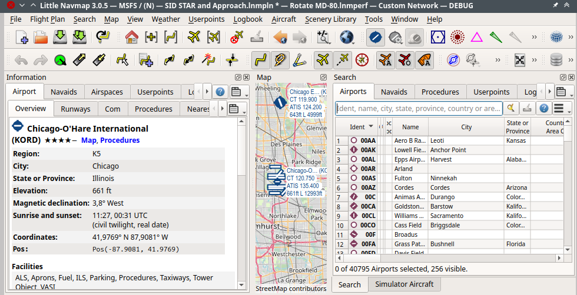
Task: Toggle airport weather cloud button
Action: 414,37
